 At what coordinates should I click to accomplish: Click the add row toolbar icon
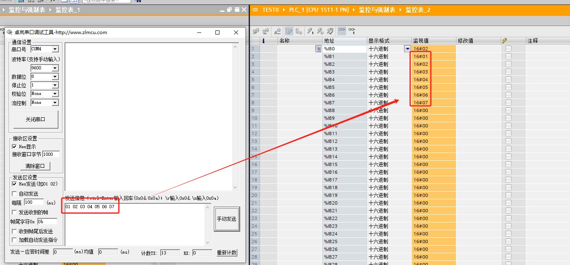[x=266, y=31]
